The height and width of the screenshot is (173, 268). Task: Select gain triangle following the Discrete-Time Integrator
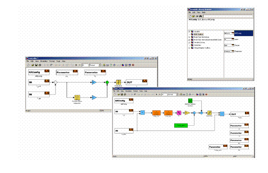tap(94, 98)
